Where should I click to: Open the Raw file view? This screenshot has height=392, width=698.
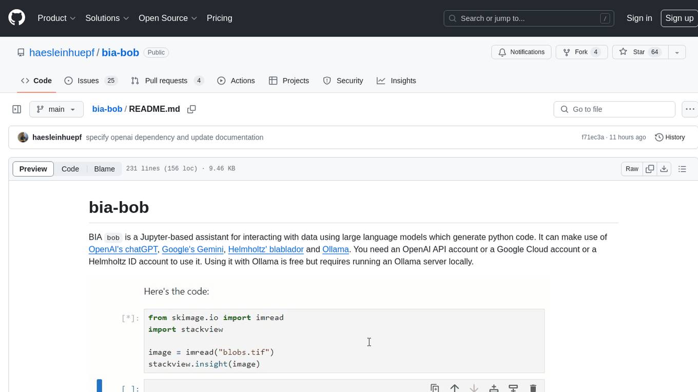click(x=632, y=169)
